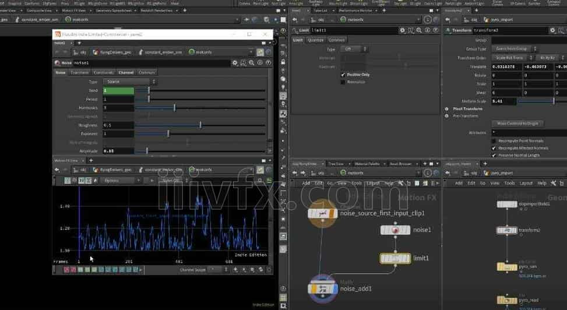Open Add menu in motionfx network editor
The image size is (567, 310).
[305, 184]
